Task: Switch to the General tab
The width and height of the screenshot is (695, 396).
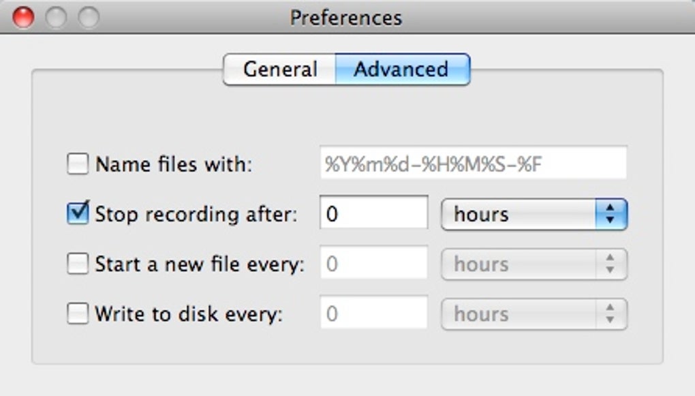Action: click(280, 70)
